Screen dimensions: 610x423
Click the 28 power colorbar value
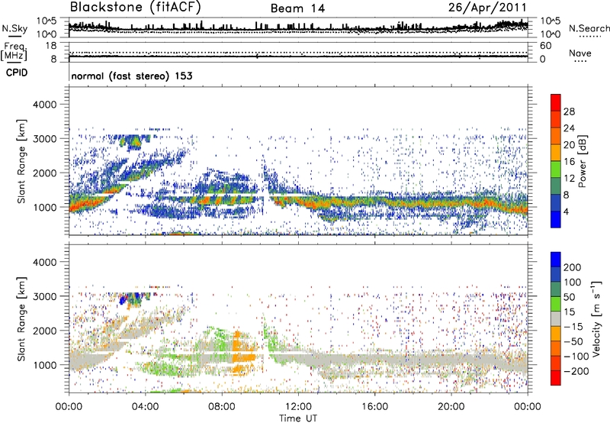point(569,111)
